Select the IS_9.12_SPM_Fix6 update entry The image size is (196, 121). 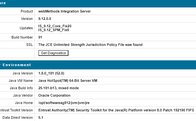pyautogui.click(x=54, y=30)
